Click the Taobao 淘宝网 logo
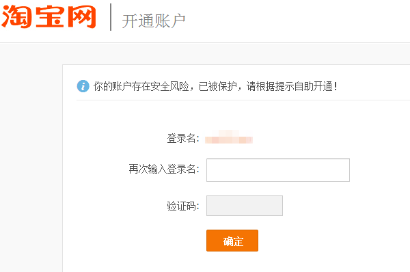This screenshot has height=272, width=410. coord(49,16)
